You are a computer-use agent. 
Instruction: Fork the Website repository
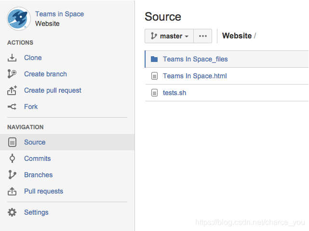tap(31, 107)
